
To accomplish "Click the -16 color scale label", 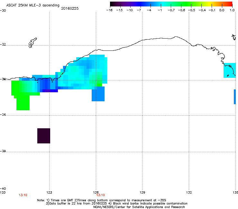I will pos(109,10).
